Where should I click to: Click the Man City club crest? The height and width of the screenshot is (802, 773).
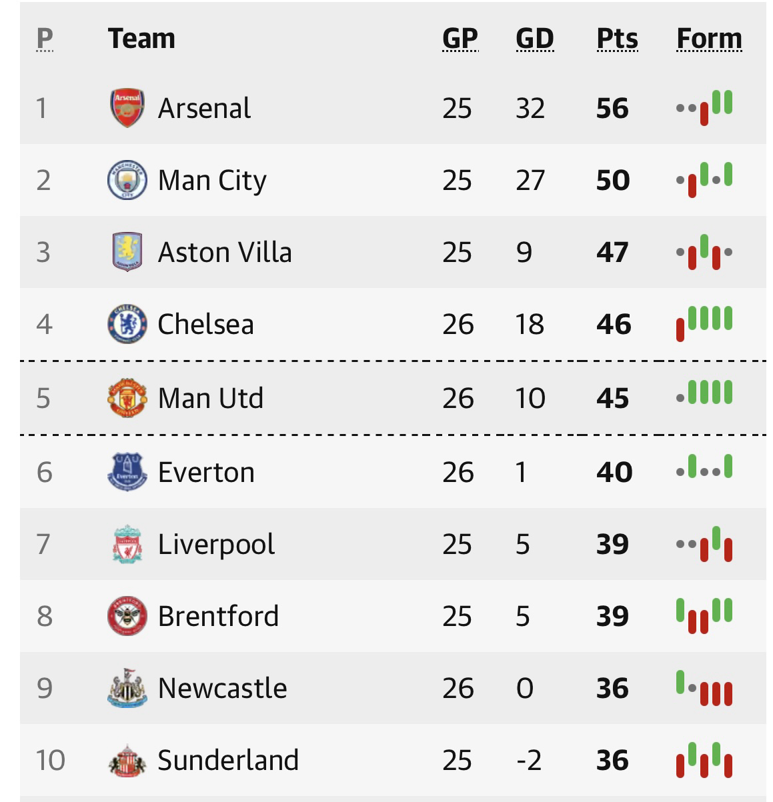pyautogui.click(x=127, y=180)
